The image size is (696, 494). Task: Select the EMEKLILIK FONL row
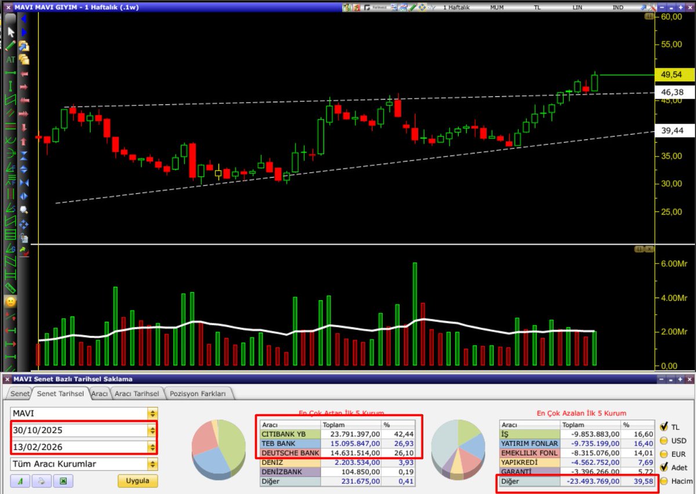578,453
